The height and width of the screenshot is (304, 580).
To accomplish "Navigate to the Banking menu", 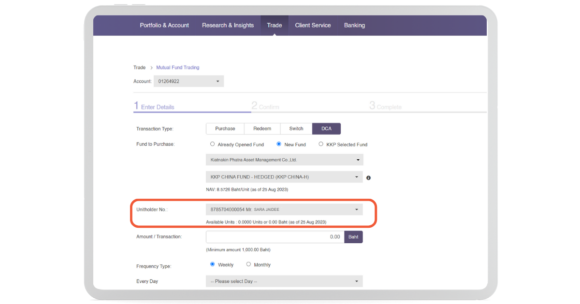I will [x=354, y=26].
